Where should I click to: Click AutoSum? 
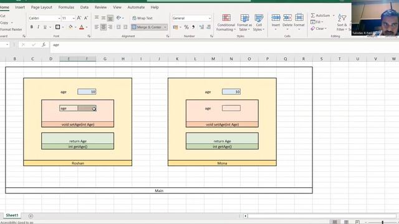coord(320,16)
